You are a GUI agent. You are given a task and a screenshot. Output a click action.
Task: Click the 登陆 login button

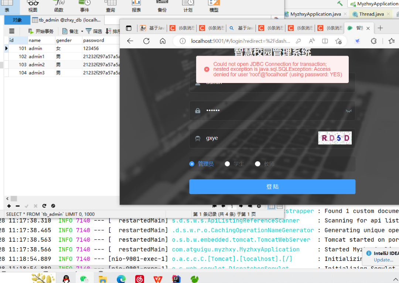pos(272,187)
